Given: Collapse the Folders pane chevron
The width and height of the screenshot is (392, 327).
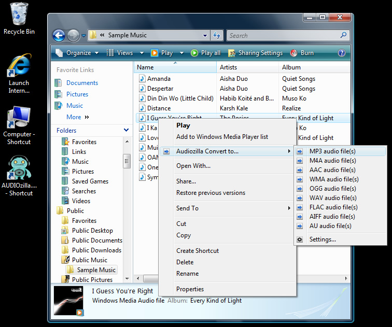Looking at the screenshot, I should (x=126, y=130).
